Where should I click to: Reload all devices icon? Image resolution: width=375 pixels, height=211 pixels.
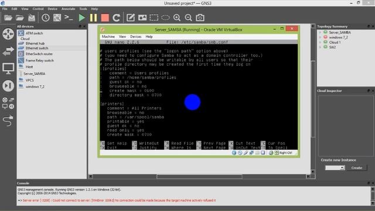[x=116, y=18]
